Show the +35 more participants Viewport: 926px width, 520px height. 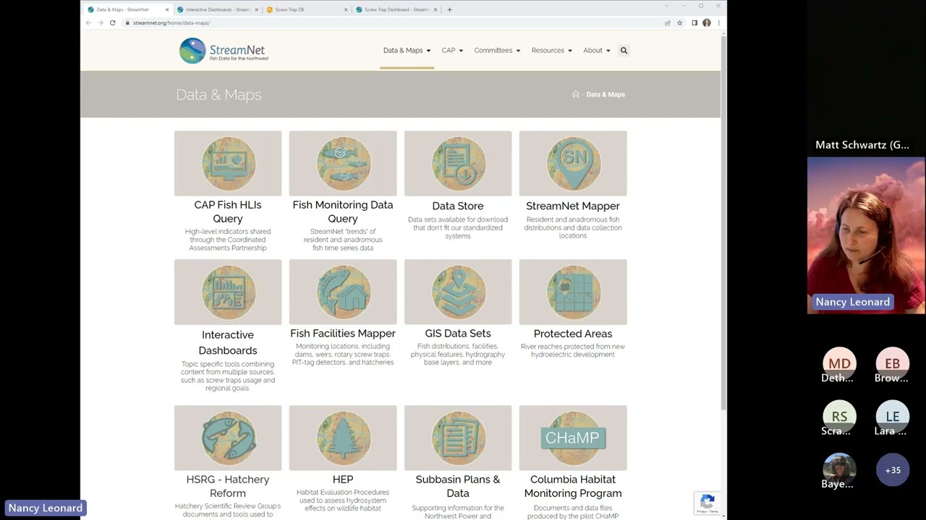tap(893, 470)
